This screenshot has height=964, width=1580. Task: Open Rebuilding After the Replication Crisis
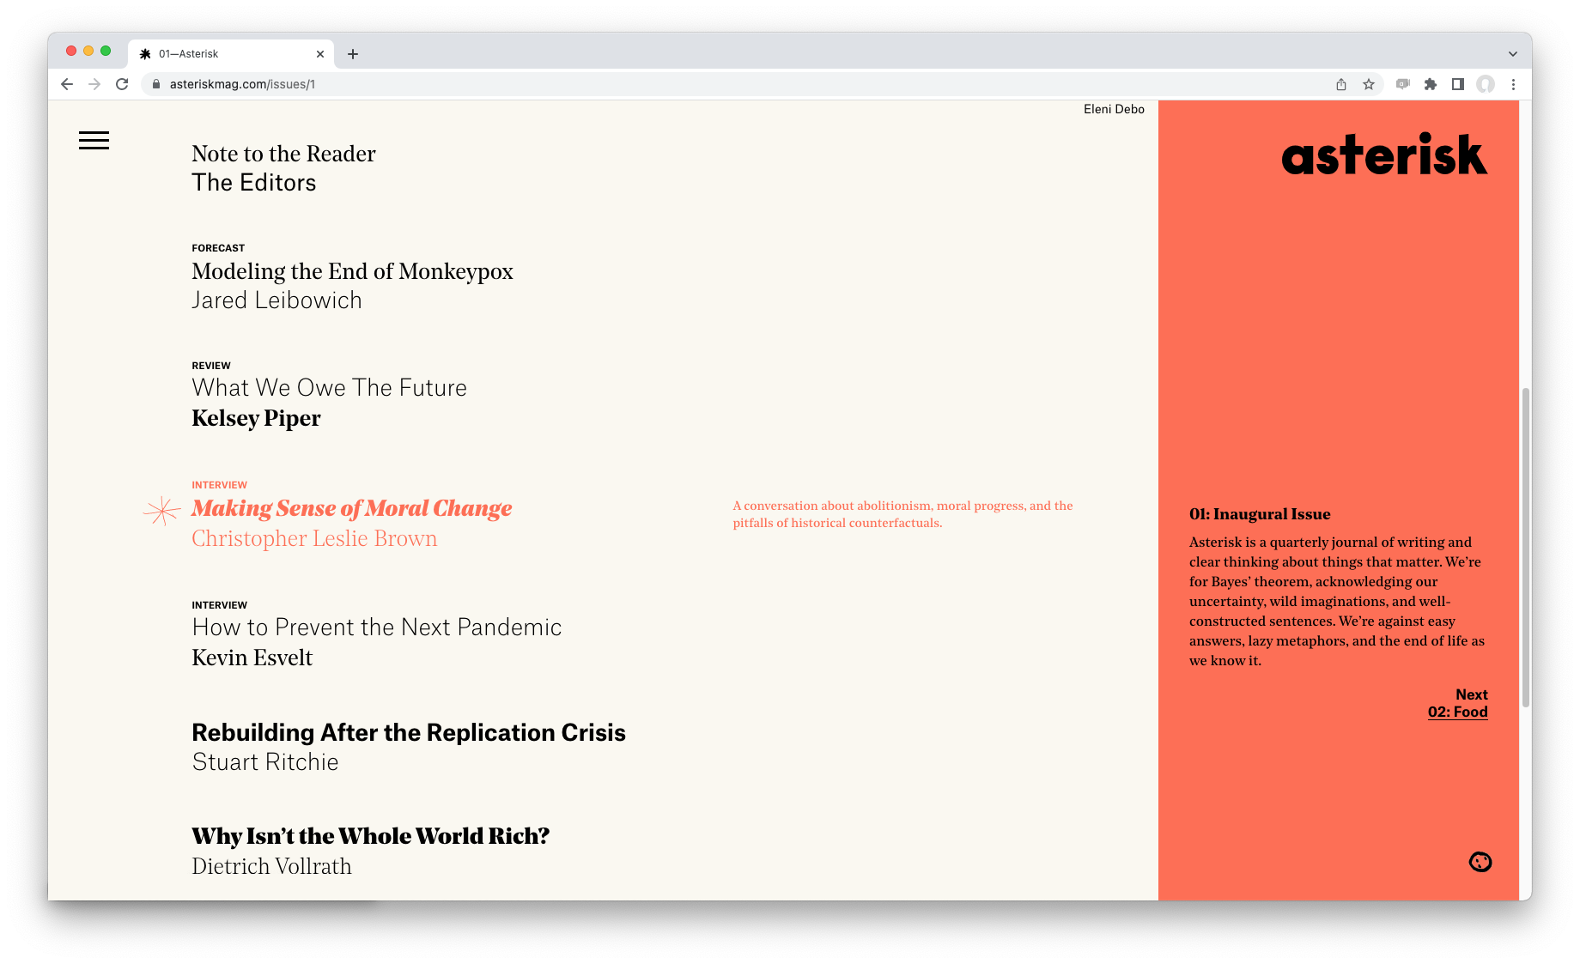point(409,732)
